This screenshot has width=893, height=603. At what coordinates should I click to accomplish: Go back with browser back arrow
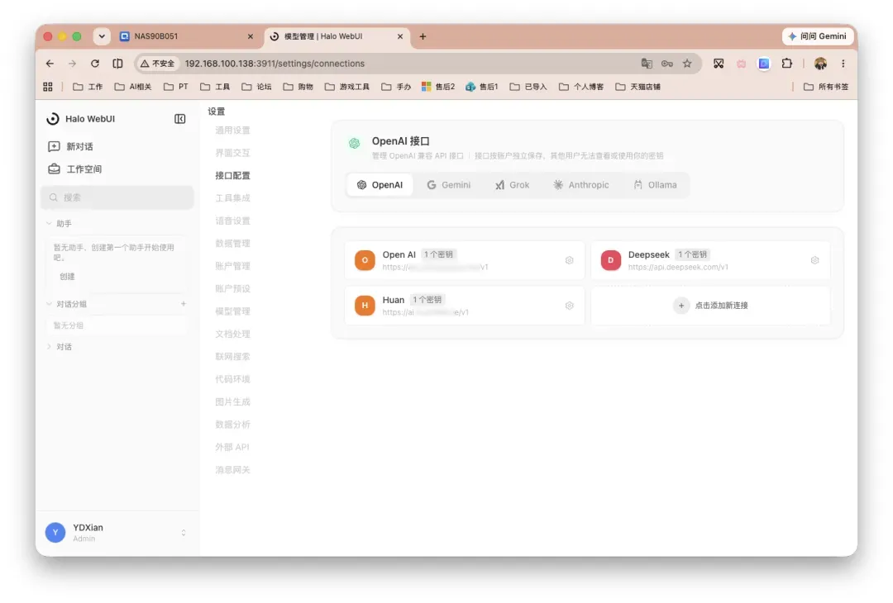[x=50, y=64]
